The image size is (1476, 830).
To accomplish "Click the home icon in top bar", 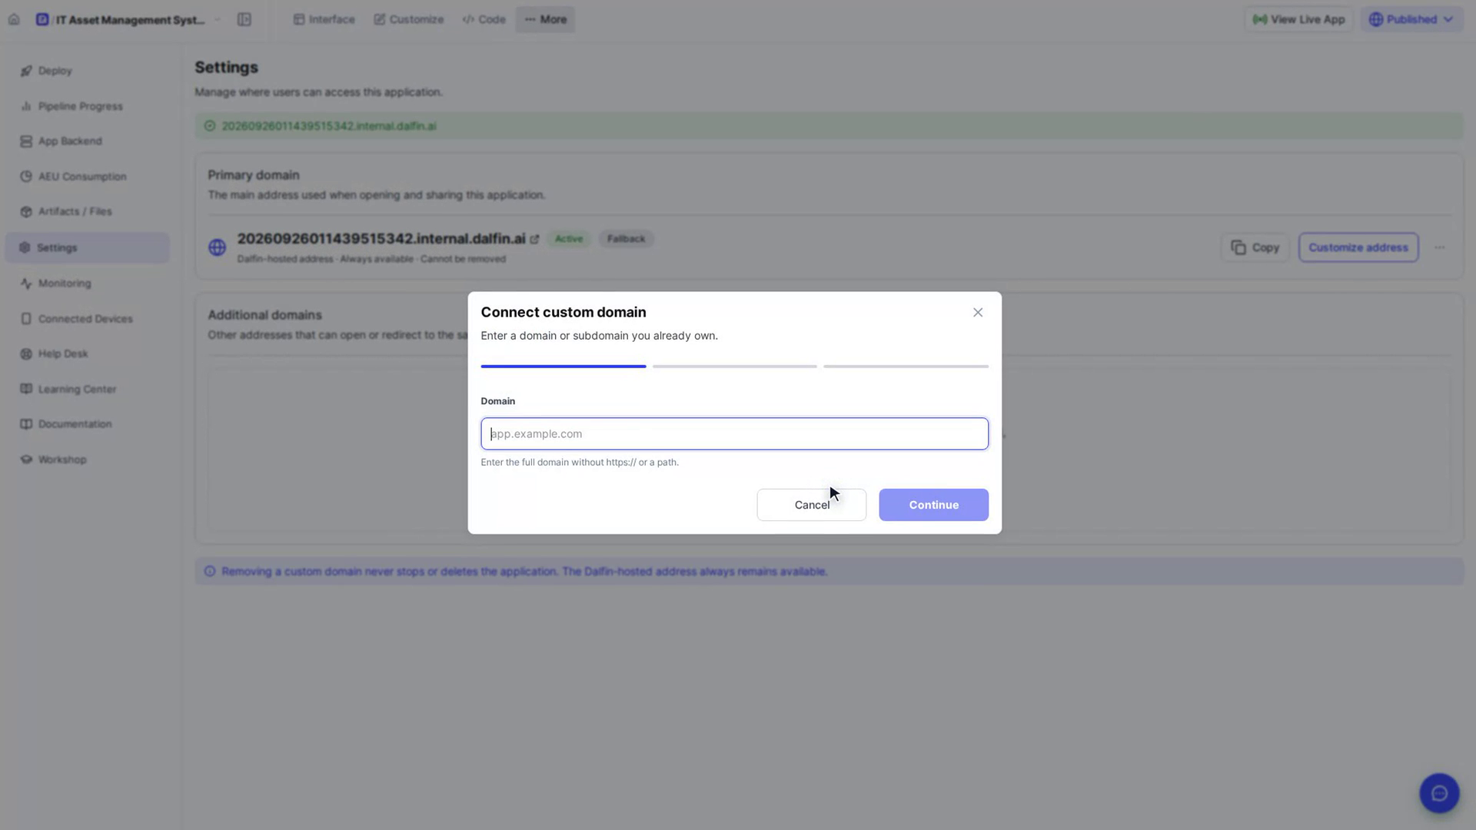I will click(x=14, y=19).
